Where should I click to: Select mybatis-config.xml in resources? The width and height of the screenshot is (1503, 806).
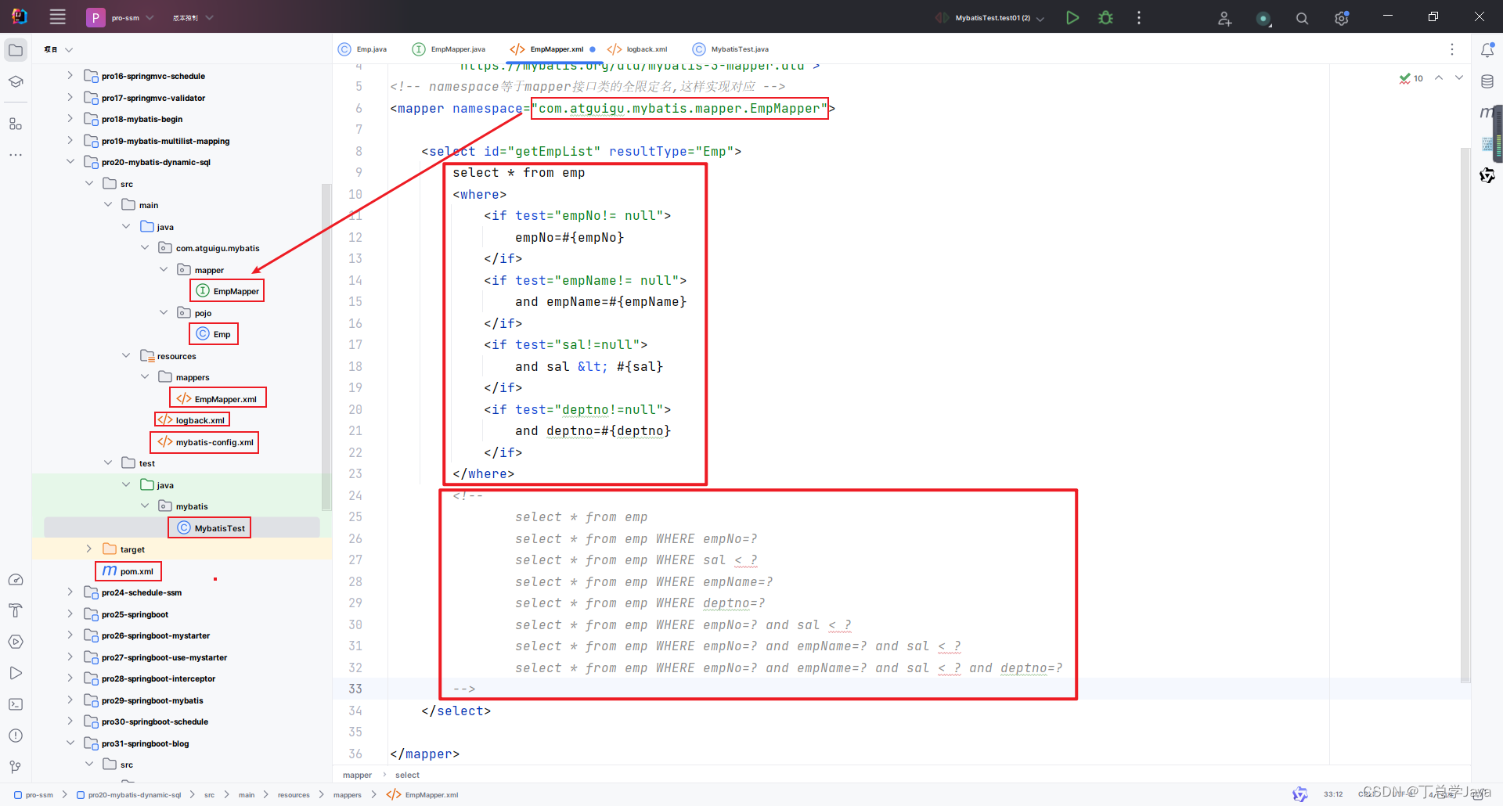click(205, 442)
